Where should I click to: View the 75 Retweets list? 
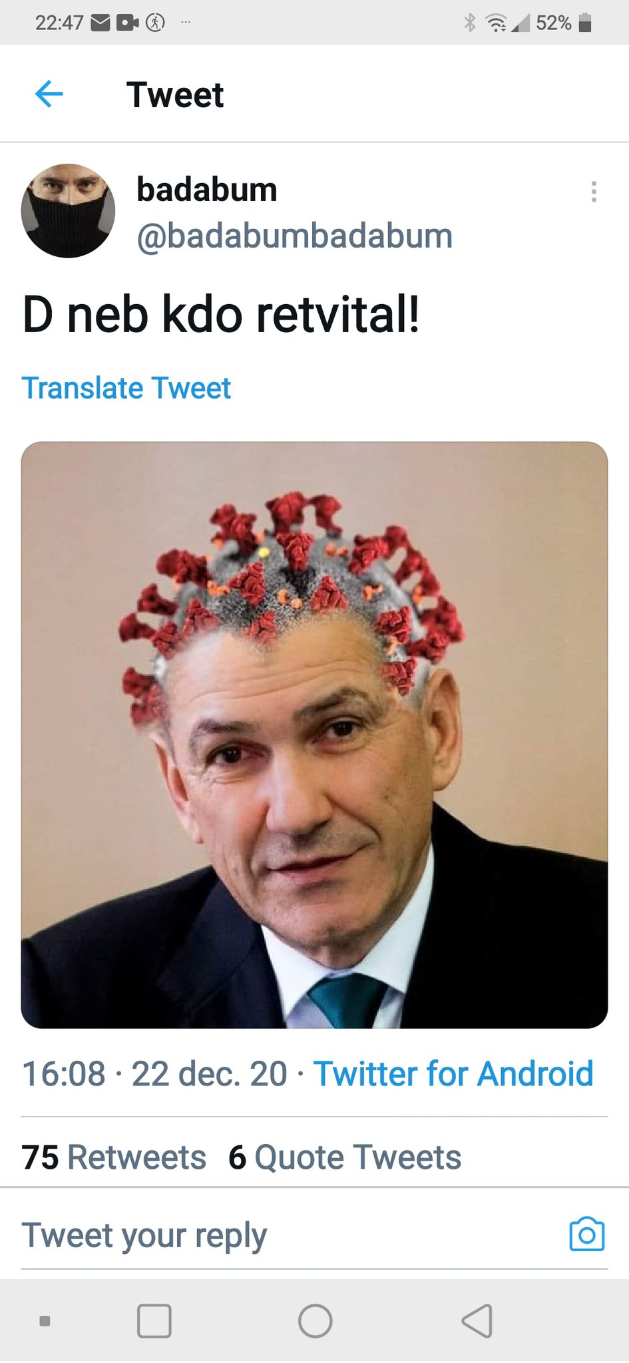pos(114,1157)
